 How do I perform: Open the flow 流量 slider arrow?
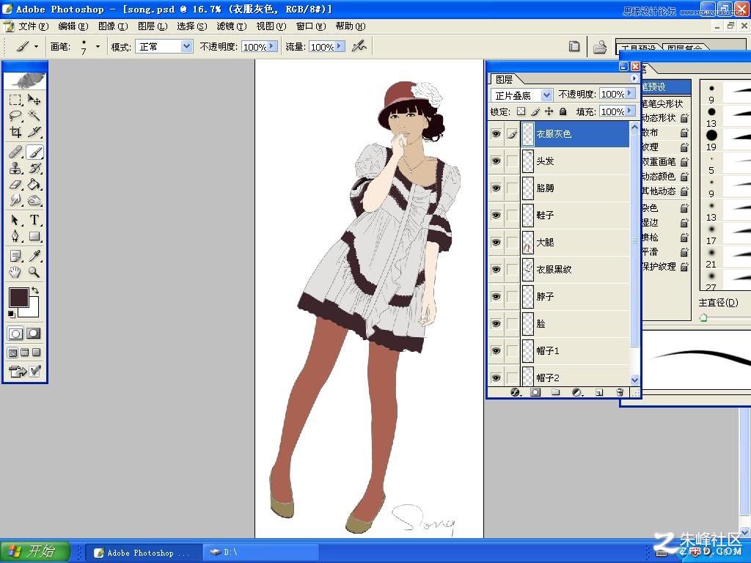pos(340,46)
